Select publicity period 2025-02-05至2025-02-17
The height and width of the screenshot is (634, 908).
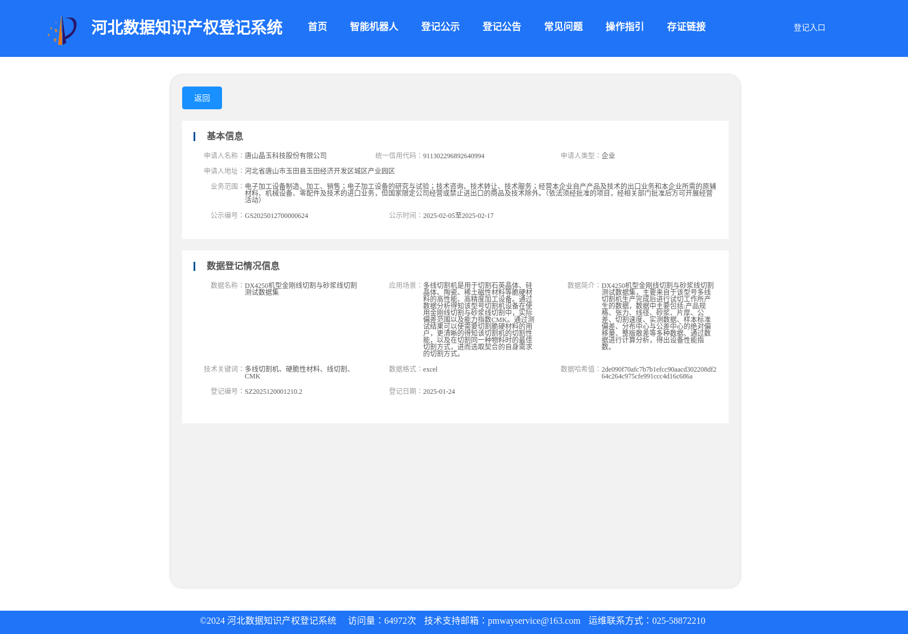[458, 216]
